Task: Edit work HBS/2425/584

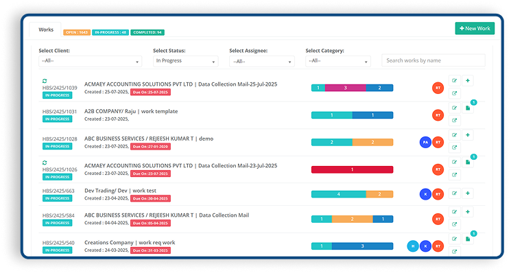Action: tap(454, 212)
